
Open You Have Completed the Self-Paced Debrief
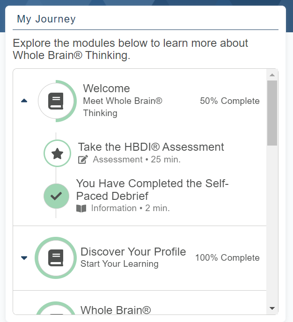[x=152, y=190]
